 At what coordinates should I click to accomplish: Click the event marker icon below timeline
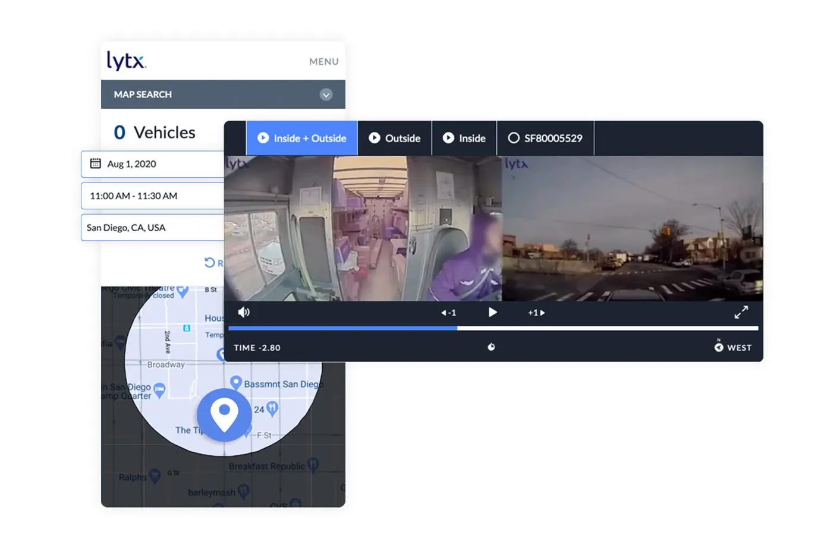491,347
